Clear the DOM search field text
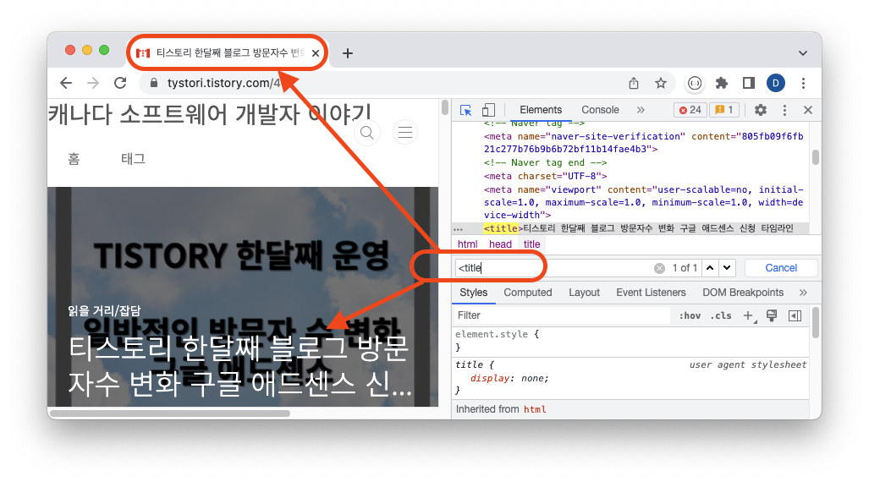The image size is (869, 482). [659, 268]
